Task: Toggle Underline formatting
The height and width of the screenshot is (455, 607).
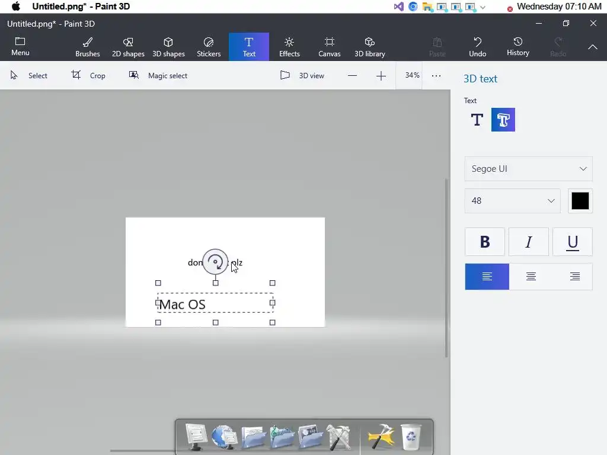Action: point(573,242)
